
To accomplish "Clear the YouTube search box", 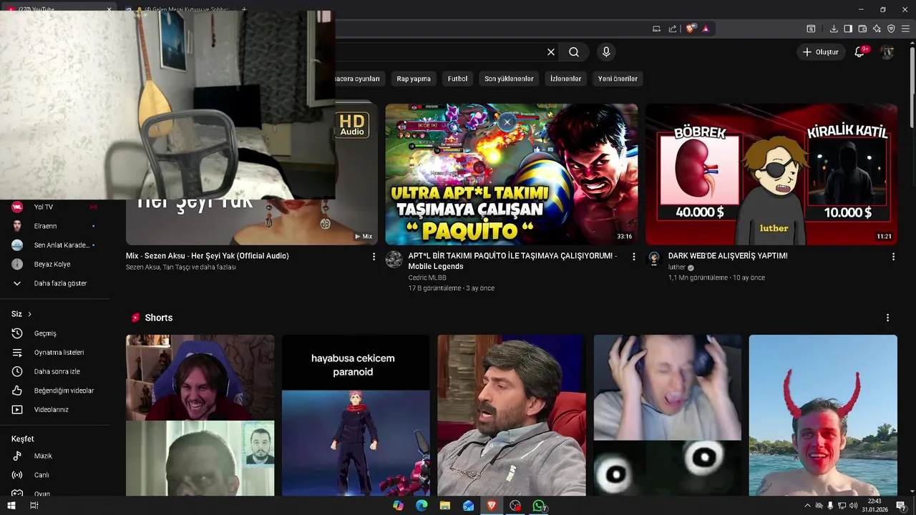I will coord(551,52).
